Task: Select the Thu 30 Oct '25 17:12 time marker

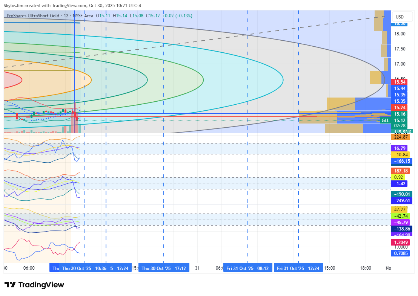Action: point(163,269)
